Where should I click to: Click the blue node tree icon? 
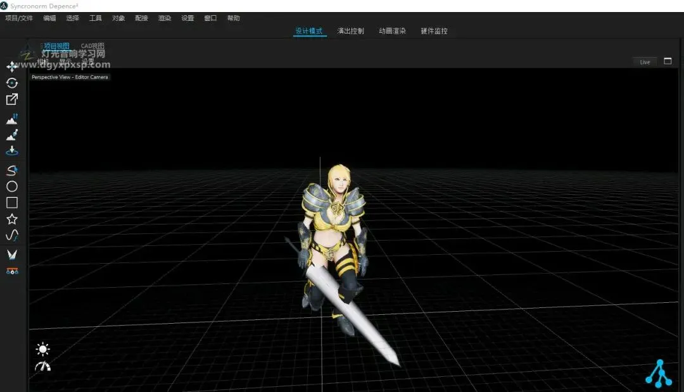[659, 374]
